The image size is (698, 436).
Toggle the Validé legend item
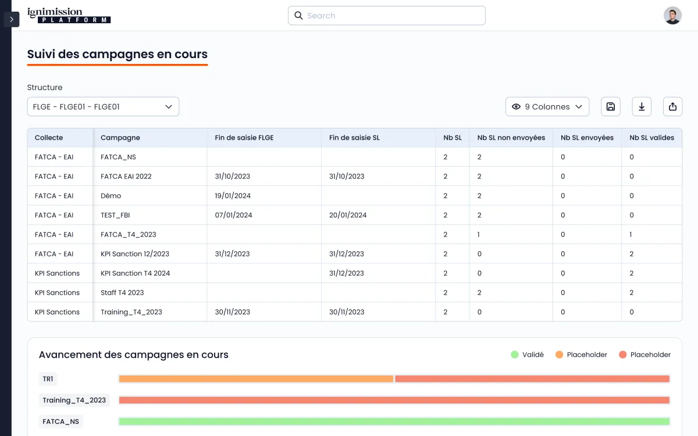(x=527, y=355)
